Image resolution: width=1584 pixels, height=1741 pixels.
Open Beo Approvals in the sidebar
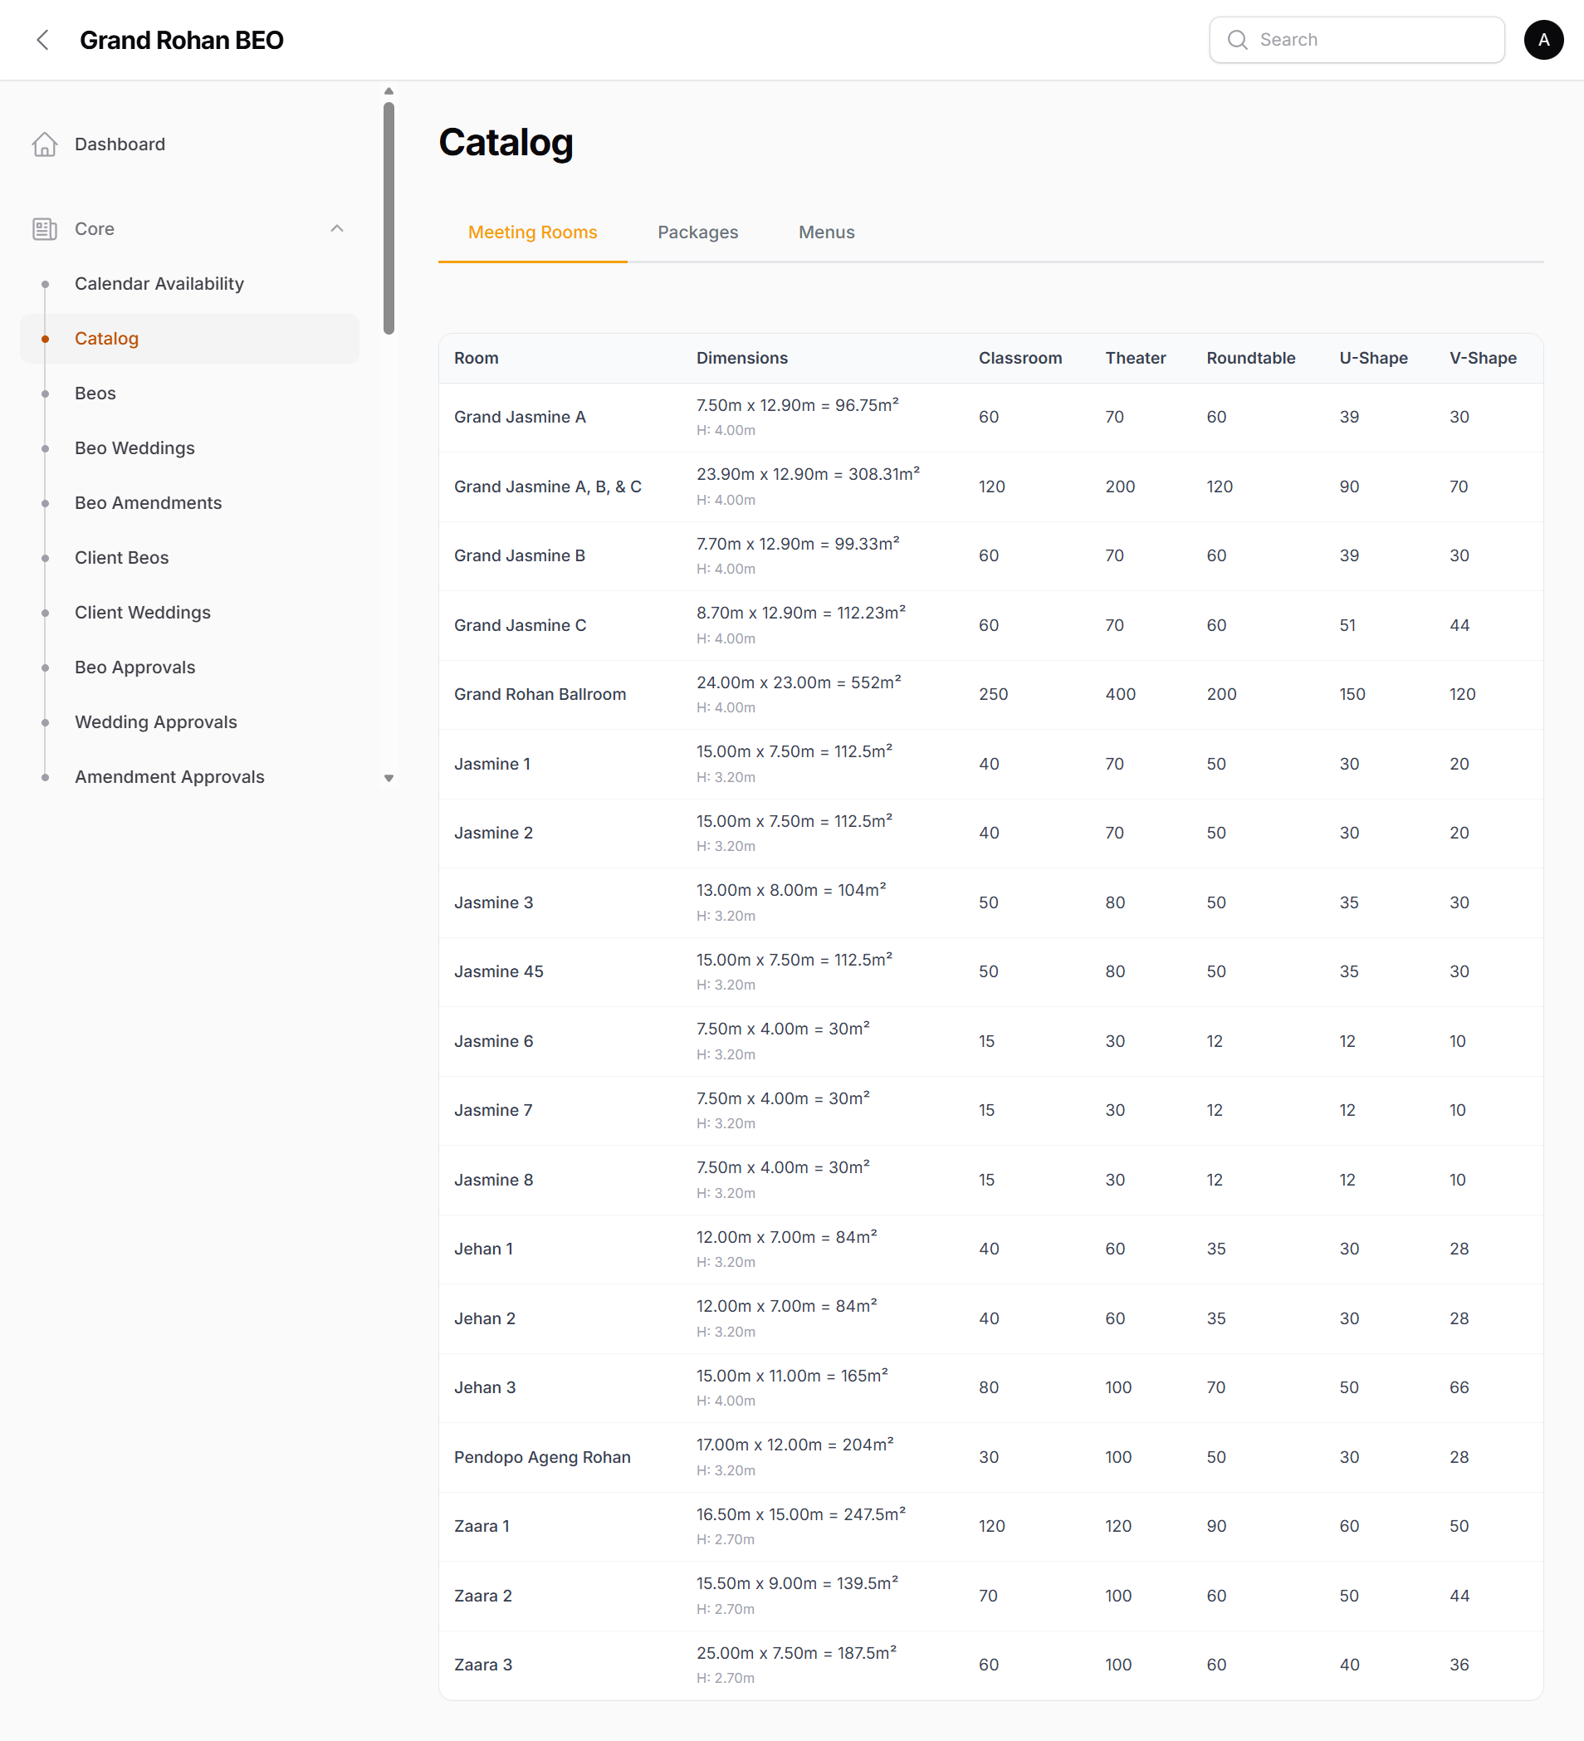point(190,668)
